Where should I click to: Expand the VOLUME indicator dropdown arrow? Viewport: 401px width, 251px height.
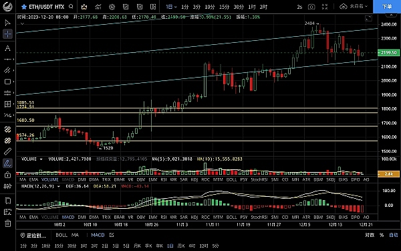tap(41, 159)
